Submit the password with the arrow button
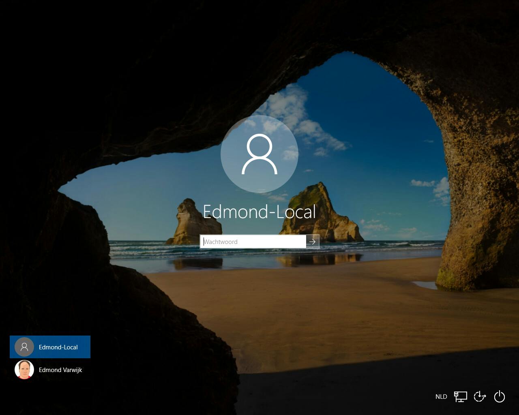This screenshot has height=415, width=519. (x=312, y=242)
